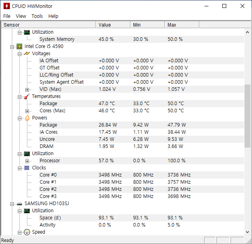252x244 pixels.
Task: Select the System Memory row
Action: (x=141, y=39)
